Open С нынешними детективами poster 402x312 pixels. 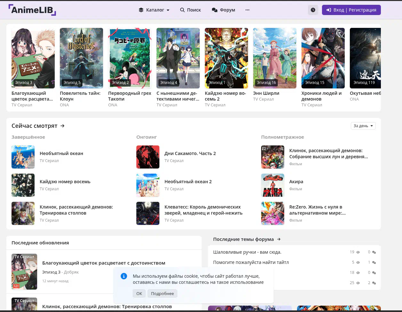point(178,58)
